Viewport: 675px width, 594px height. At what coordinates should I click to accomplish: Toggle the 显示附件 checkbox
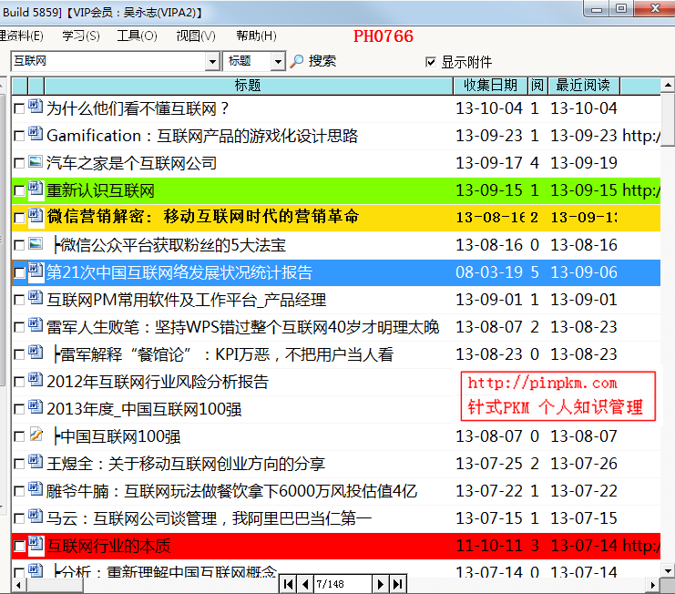click(431, 62)
